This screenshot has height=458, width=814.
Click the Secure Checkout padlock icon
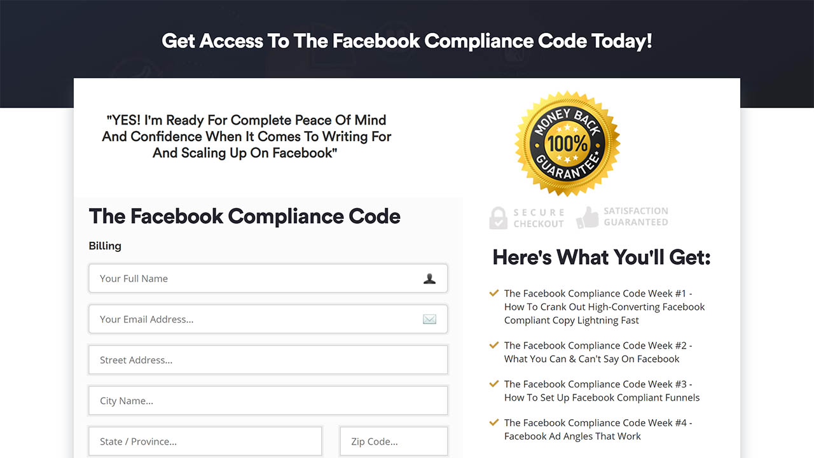498,218
